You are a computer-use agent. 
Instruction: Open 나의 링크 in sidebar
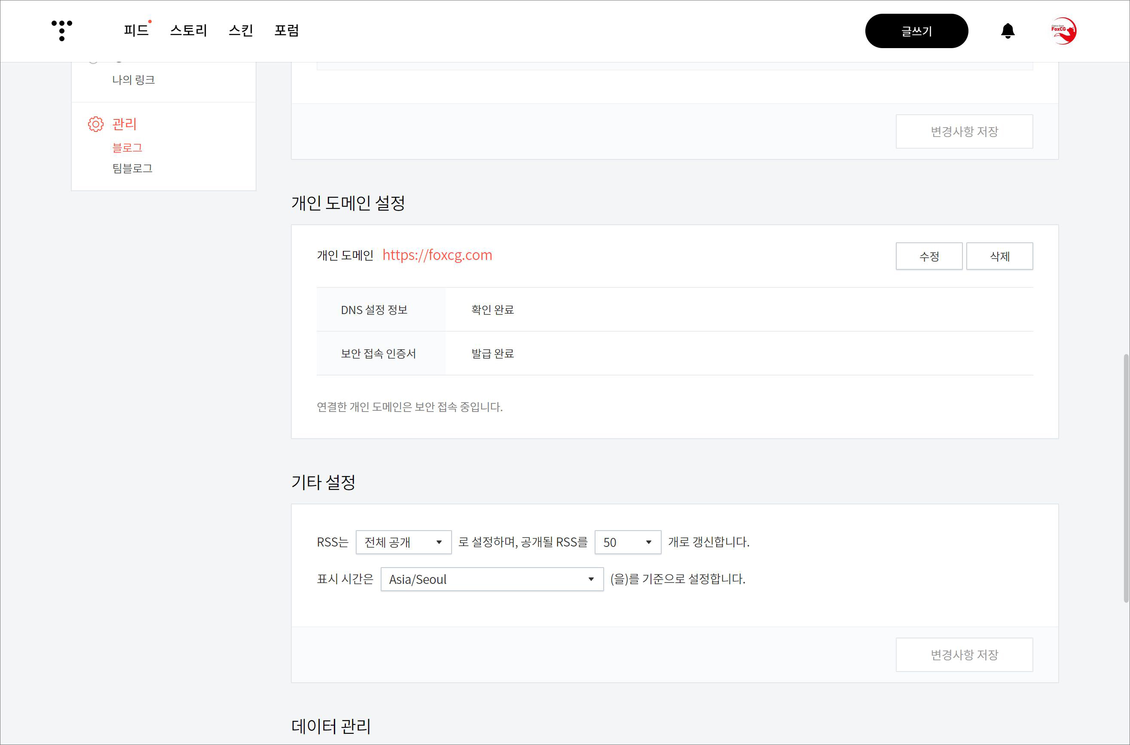134,80
